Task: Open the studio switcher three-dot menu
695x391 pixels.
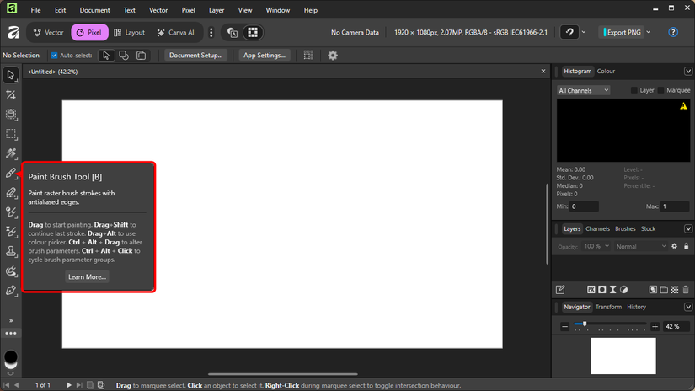Action: click(211, 32)
